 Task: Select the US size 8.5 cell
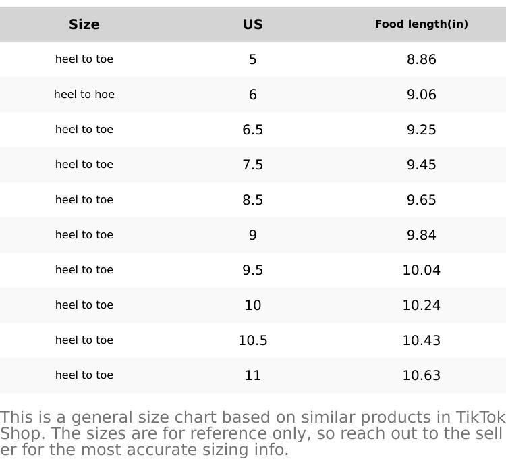pyautogui.click(x=253, y=200)
